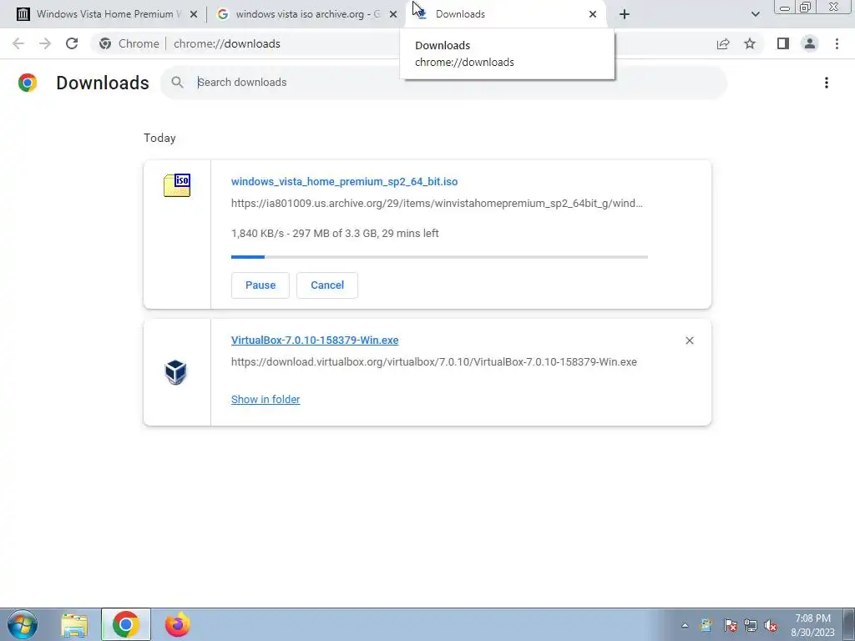Click the ISO download progress bar

pyautogui.click(x=439, y=257)
